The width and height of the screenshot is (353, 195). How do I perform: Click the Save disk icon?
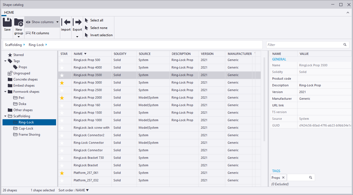pos(7,22)
